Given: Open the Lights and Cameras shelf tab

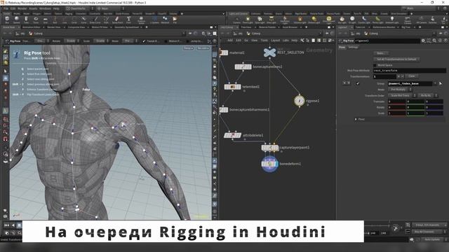Looking at the screenshot, I should tap(239, 13).
